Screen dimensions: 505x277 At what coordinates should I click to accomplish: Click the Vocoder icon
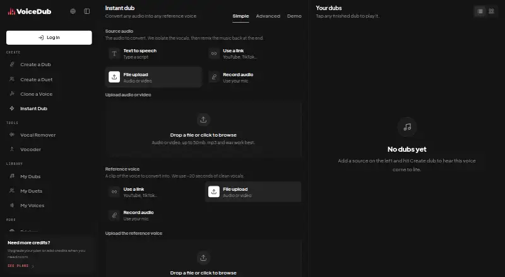click(x=12, y=149)
